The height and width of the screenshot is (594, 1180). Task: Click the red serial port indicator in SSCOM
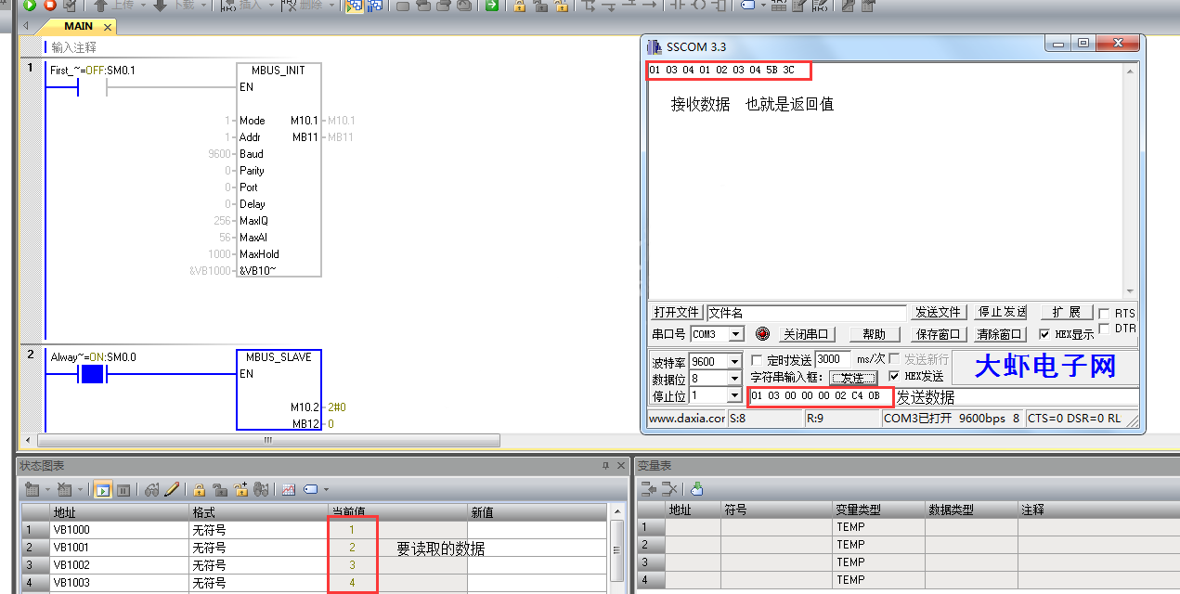pyautogui.click(x=762, y=334)
